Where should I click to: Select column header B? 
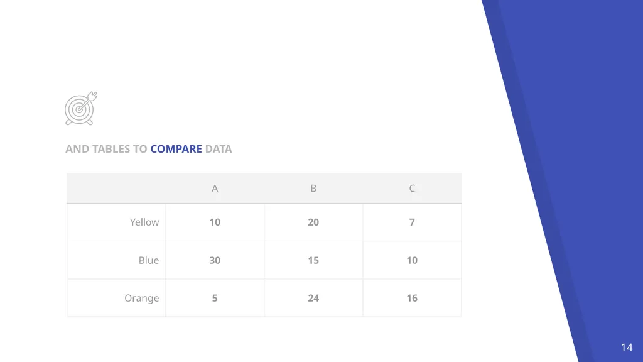tap(313, 189)
